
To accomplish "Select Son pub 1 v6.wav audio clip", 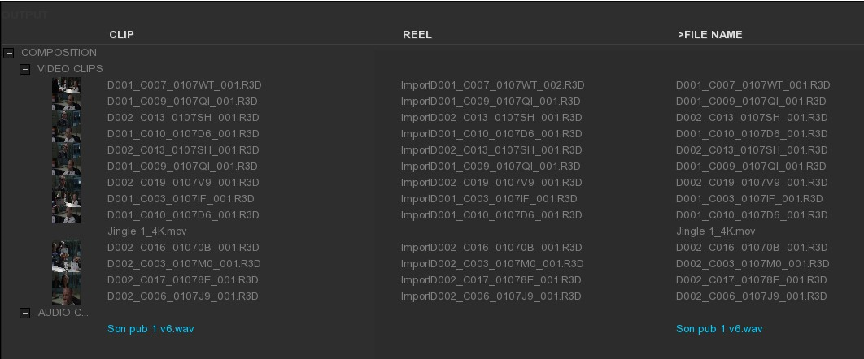I will point(151,329).
